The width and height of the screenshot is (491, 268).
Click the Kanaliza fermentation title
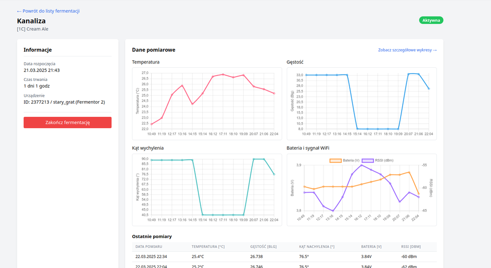pyautogui.click(x=31, y=21)
